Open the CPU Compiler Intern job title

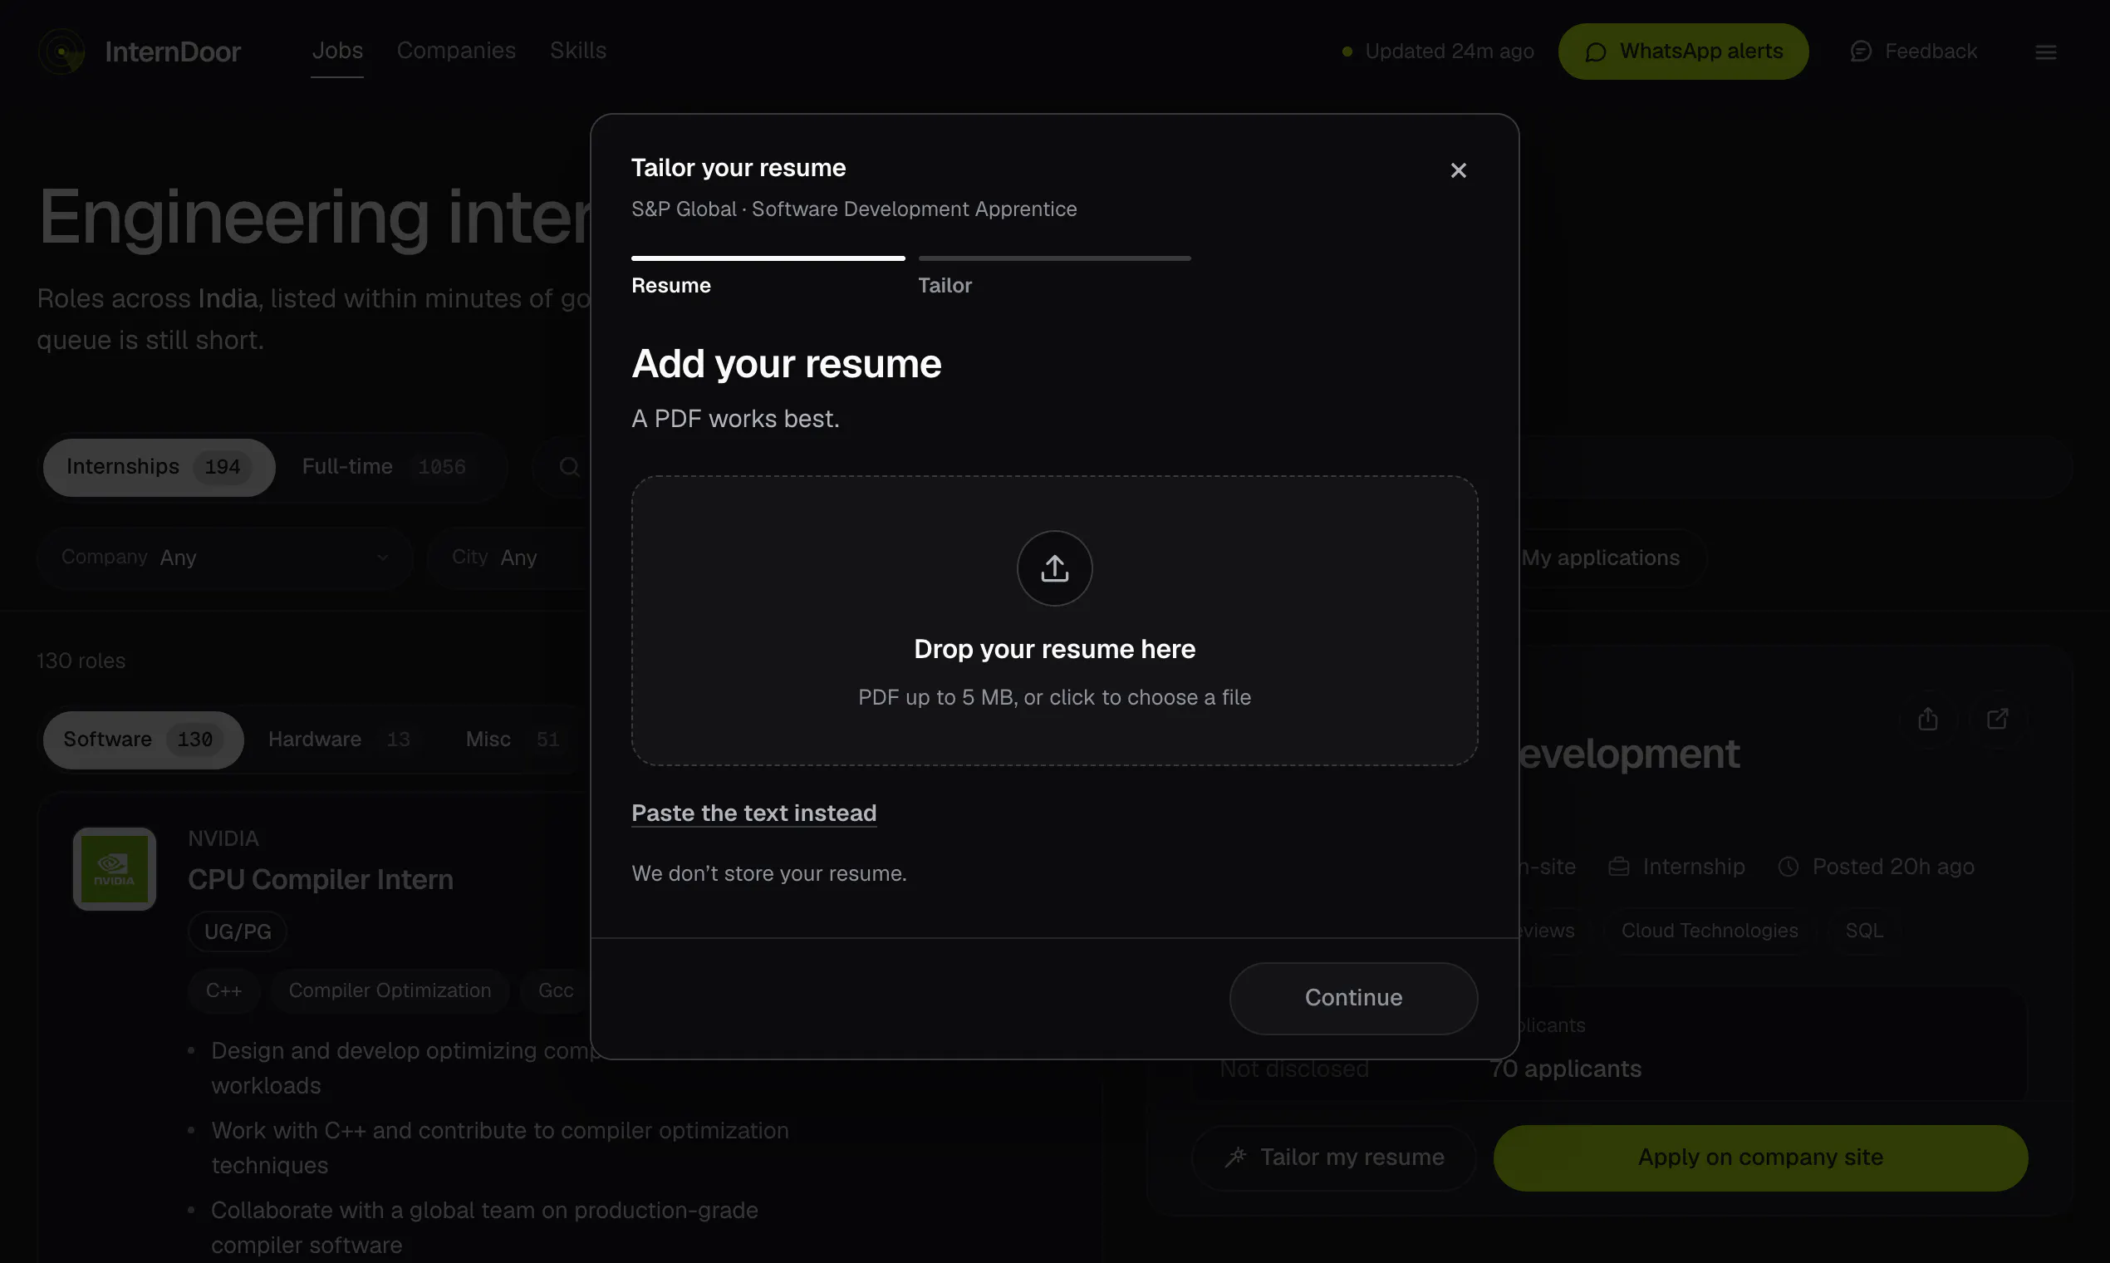(321, 879)
